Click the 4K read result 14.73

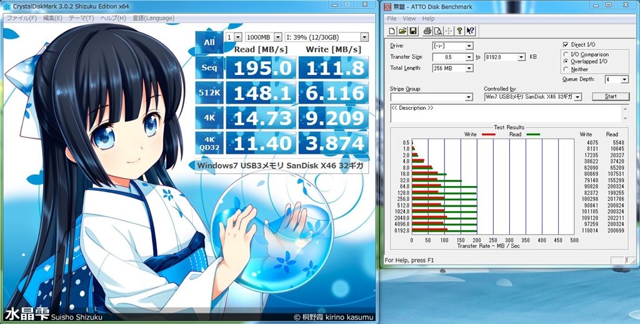261,118
